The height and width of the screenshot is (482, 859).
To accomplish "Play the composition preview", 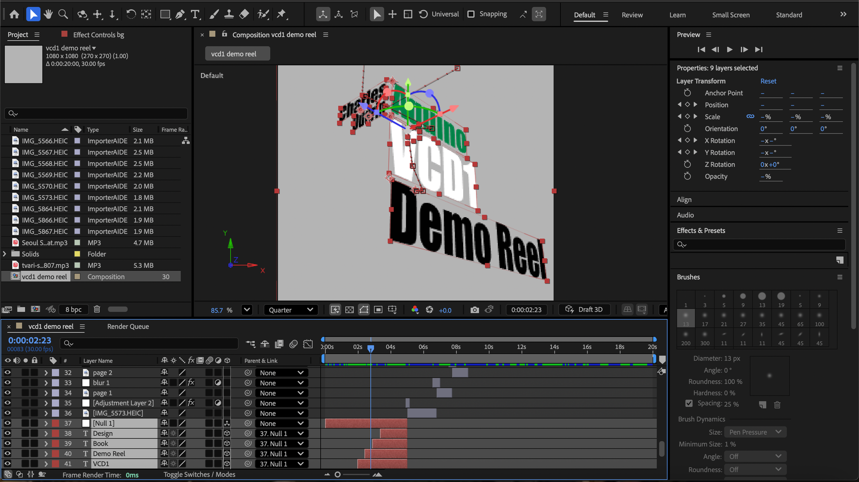I will 729,49.
